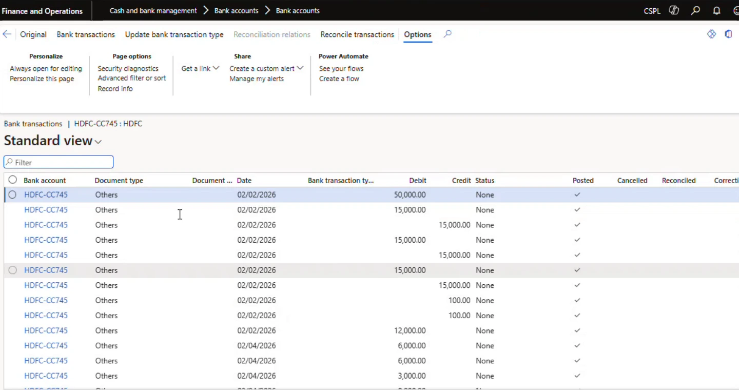The height and width of the screenshot is (390, 739).
Task: Click the Bank account column header
Action: [x=45, y=180]
